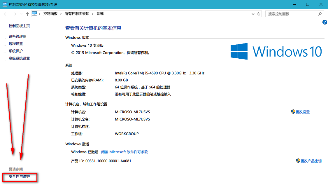Close the system window
This screenshot has width=328, height=185.
(x=321, y=4)
